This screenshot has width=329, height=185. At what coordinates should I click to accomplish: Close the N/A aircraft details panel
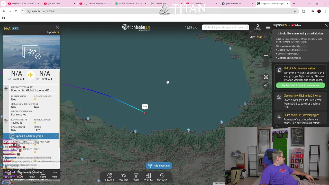pos(58,28)
